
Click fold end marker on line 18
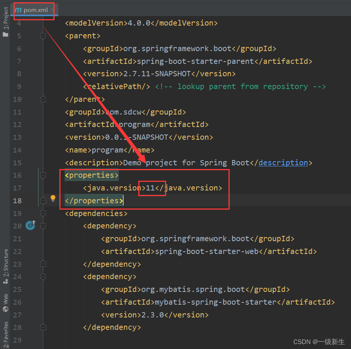43,201
